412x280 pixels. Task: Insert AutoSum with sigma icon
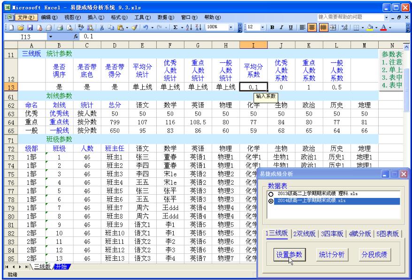(x=175, y=27)
